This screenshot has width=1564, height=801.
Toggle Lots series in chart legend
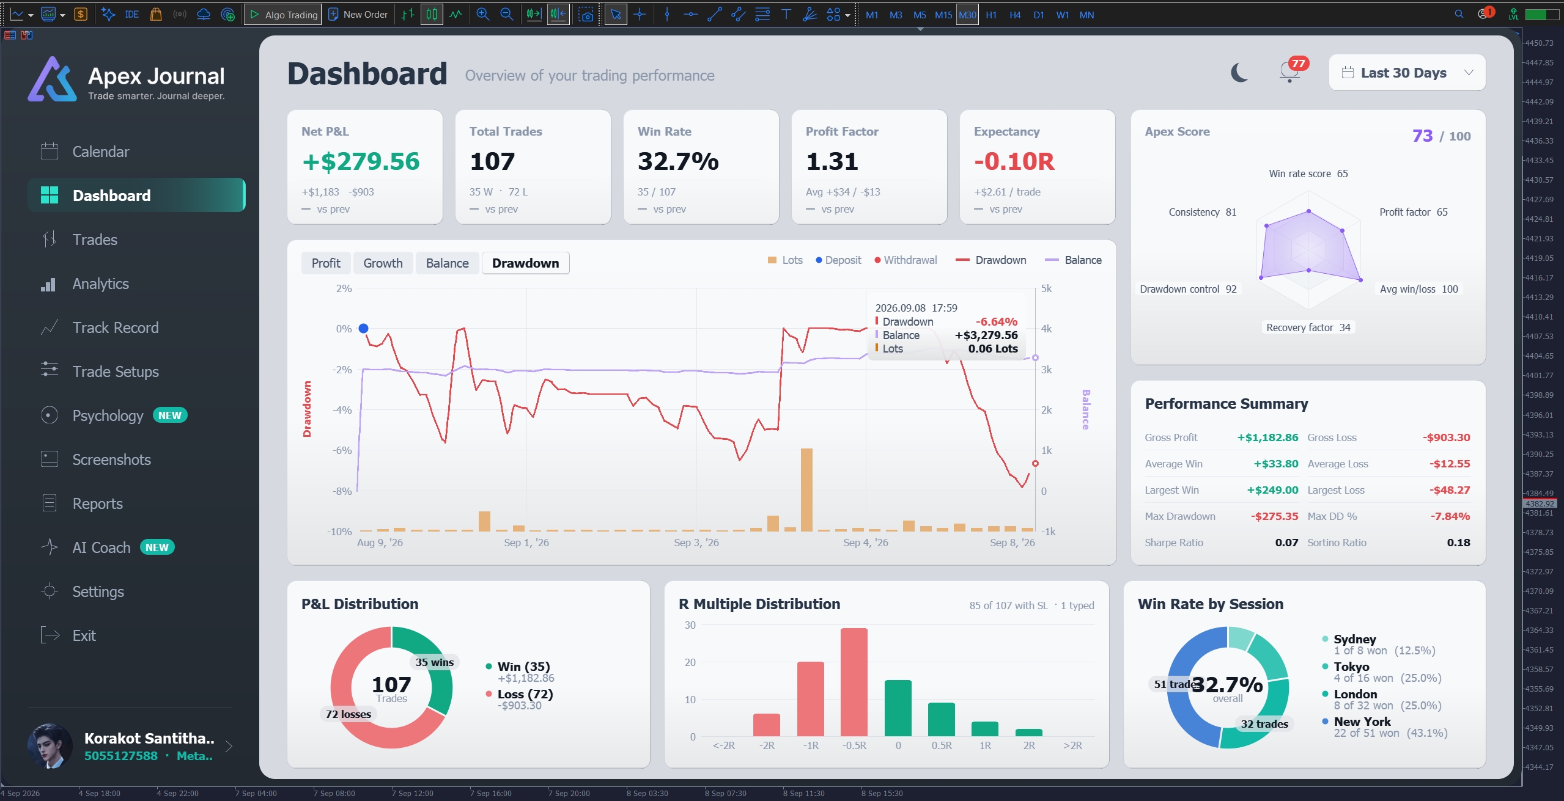point(785,260)
